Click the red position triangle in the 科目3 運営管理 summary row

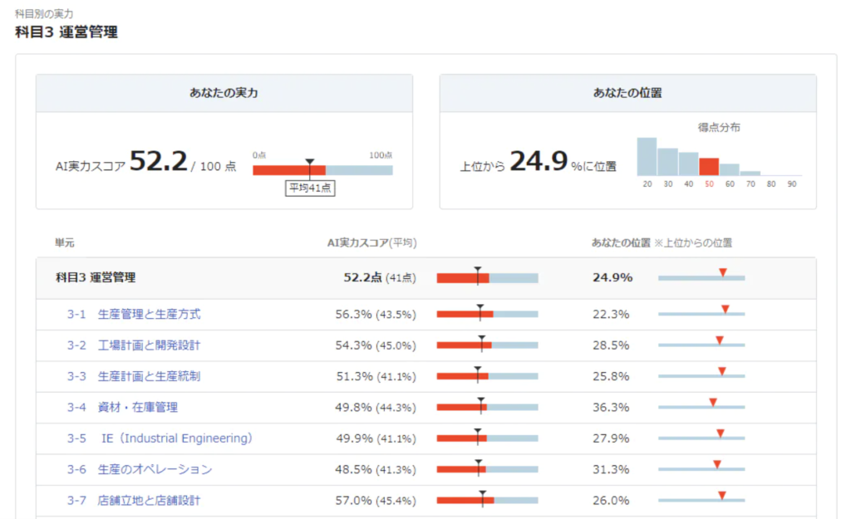(723, 272)
